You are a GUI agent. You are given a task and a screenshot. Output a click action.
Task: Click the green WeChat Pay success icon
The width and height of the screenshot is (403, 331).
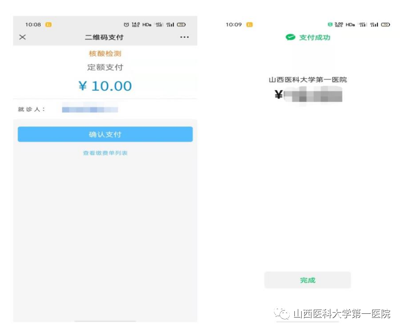coord(291,37)
